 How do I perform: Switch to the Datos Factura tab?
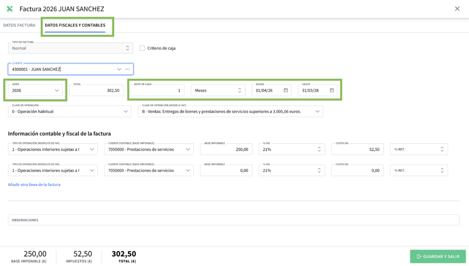tap(19, 25)
